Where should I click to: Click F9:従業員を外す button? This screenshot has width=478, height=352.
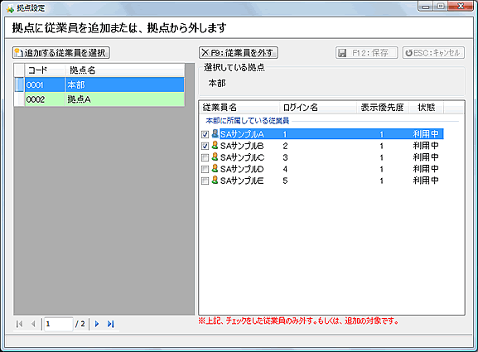pyautogui.click(x=239, y=53)
